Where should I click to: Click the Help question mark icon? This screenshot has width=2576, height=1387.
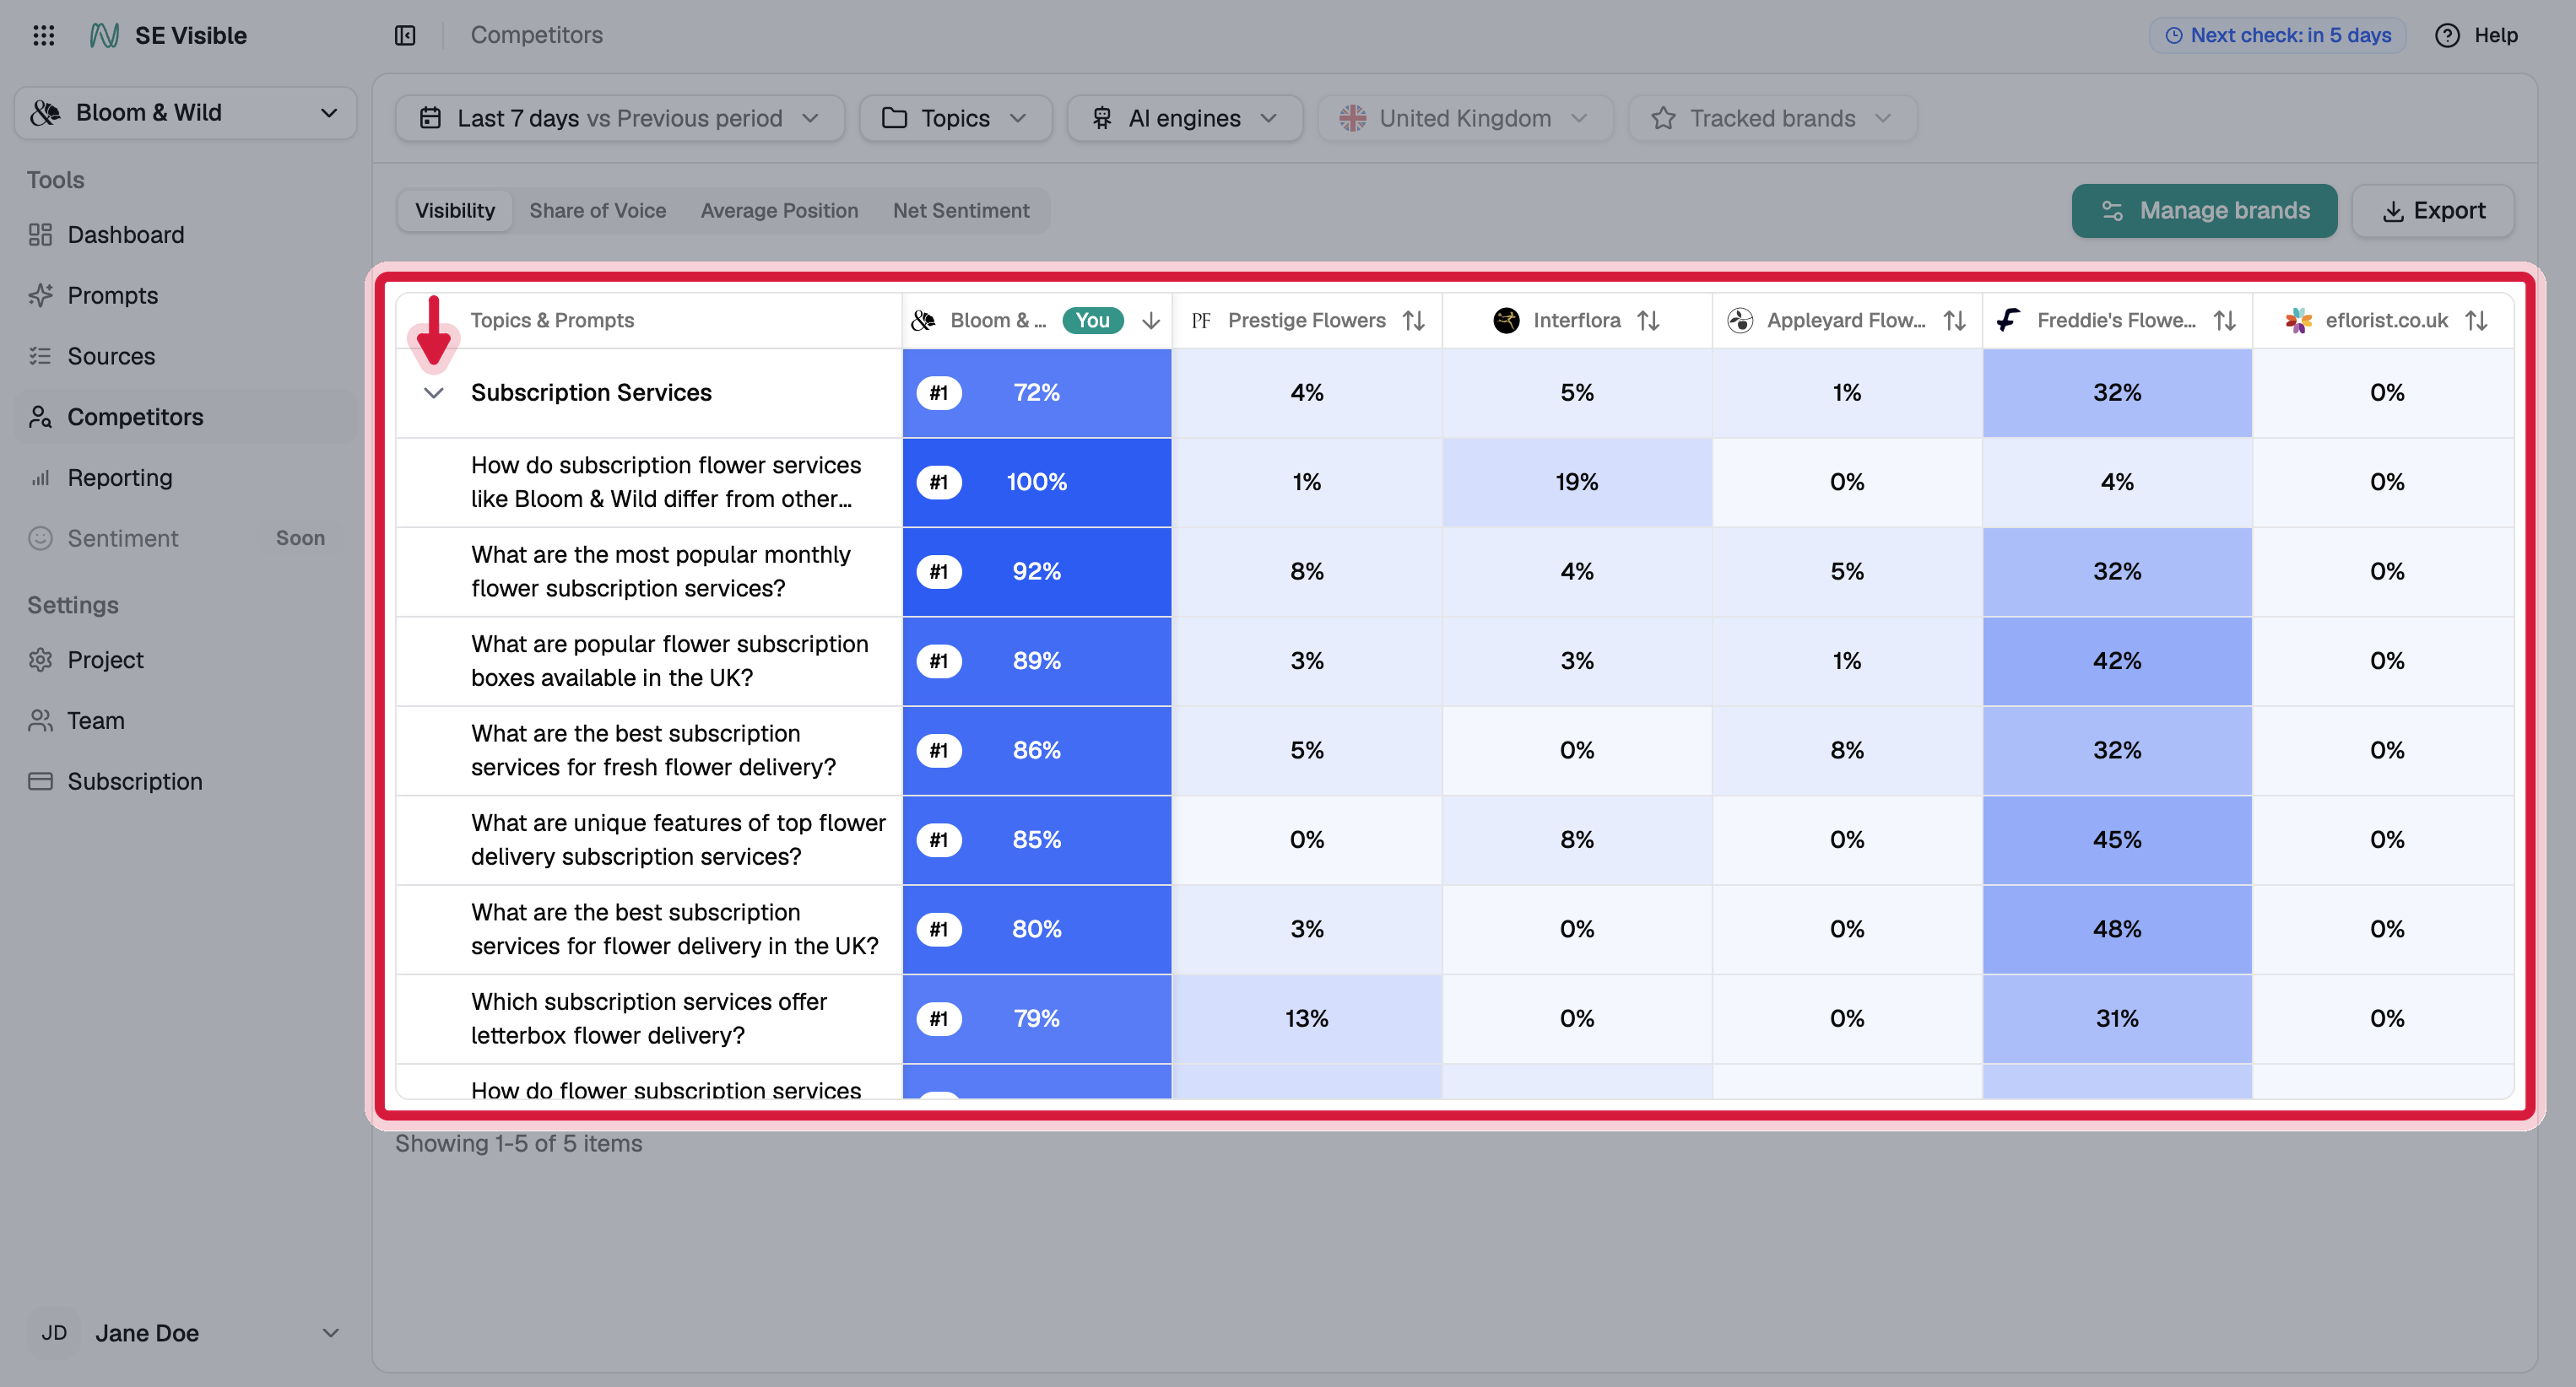tap(2447, 35)
